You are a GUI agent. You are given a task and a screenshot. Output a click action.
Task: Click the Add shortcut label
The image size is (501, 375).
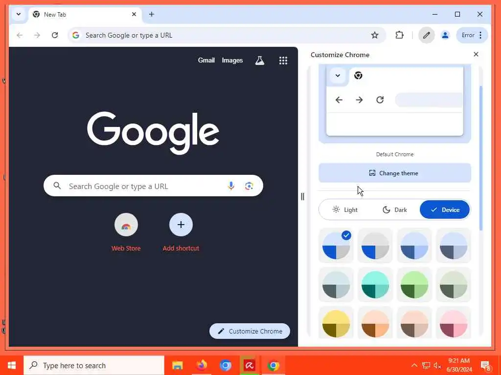click(x=181, y=248)
